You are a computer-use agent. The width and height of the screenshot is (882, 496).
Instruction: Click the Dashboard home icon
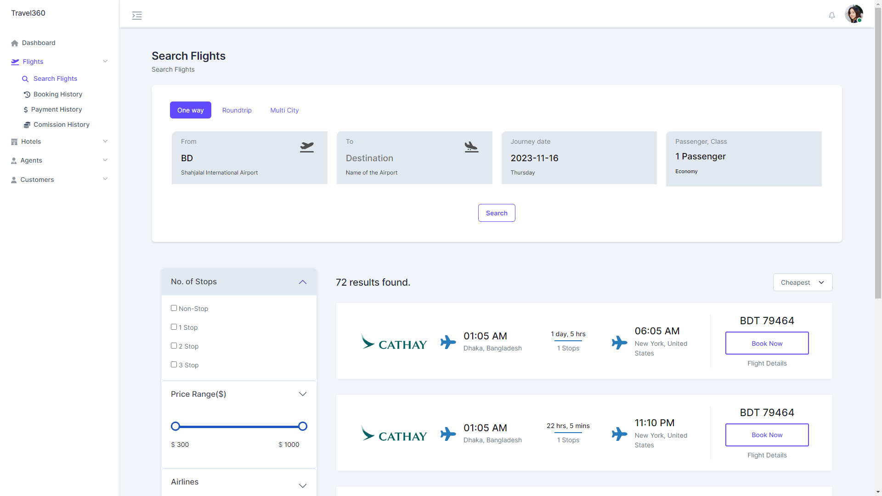point(15,43)
